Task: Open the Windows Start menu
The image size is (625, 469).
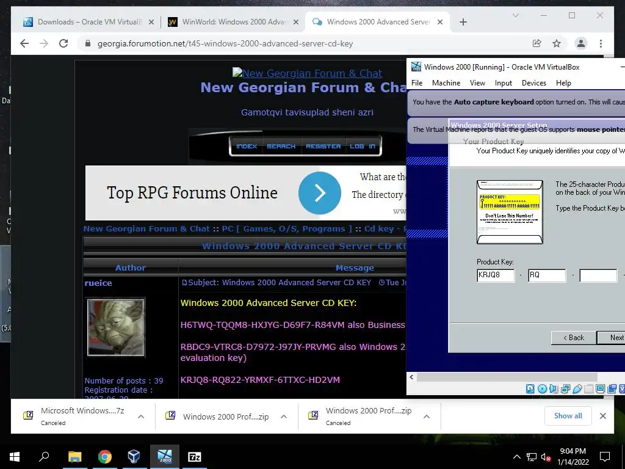Action: click(15, 457)
